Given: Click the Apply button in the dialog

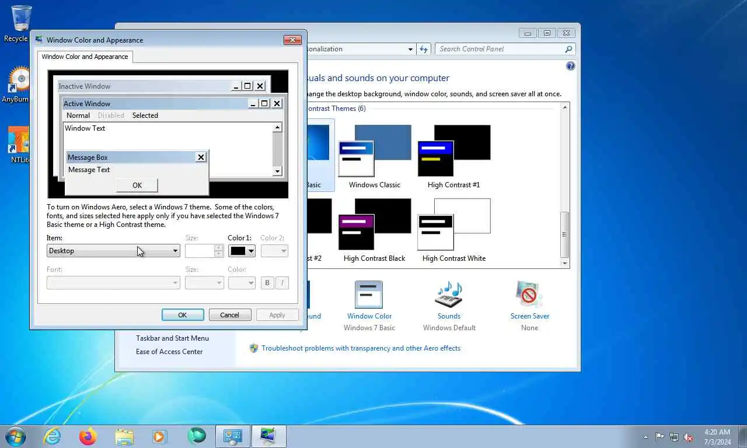Looking at the screenshot, I should point(277,315).
